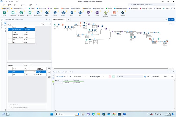This screenshot has width=176, height=117.
Task: Open the Cell Viewer dropdown
Action: point(79,77)
